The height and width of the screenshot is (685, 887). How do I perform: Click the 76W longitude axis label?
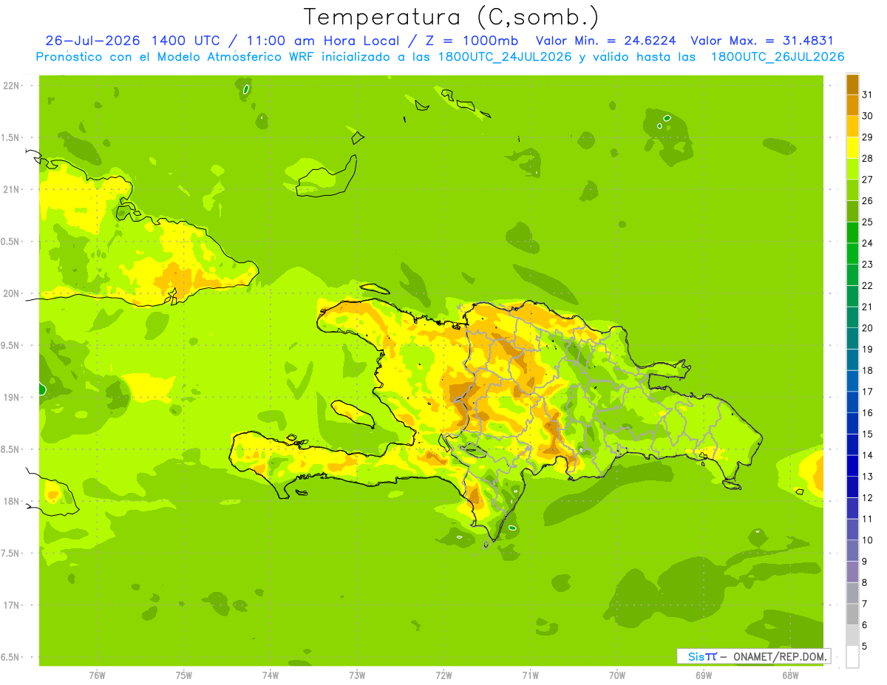tap(97, 675)
